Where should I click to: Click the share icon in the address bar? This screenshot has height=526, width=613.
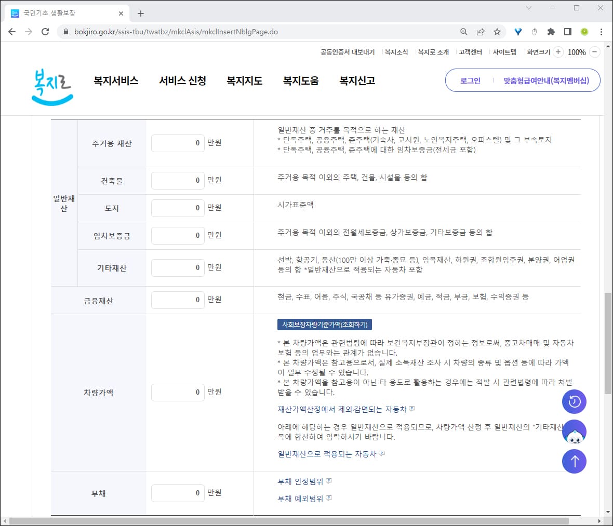tap(479, 32)
